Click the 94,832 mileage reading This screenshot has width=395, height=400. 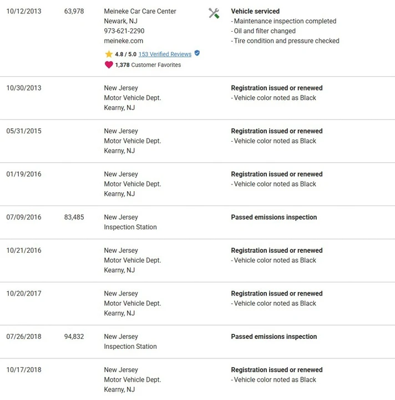pyautogui.click(x=74, y=337)
